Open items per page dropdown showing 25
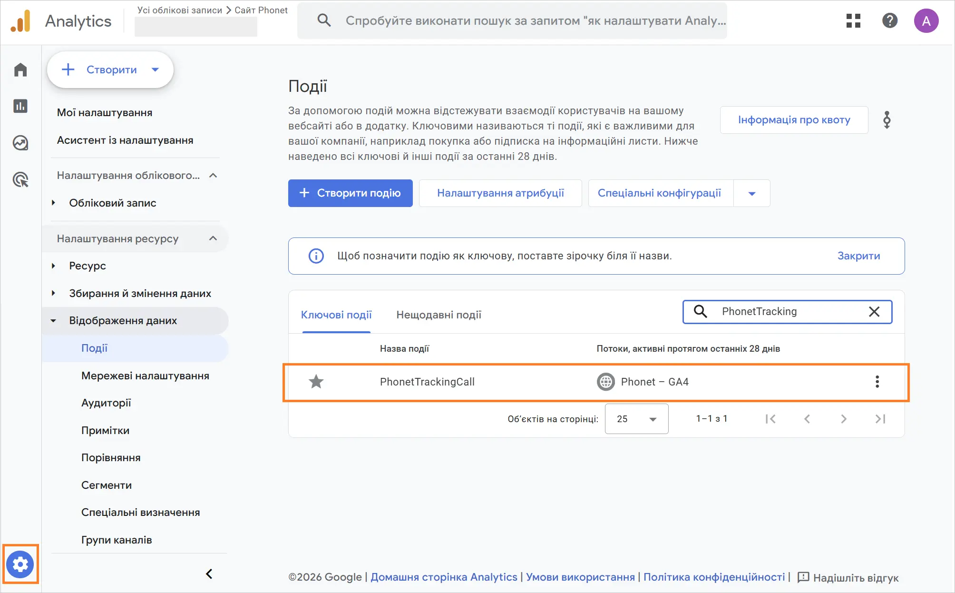This screenshot has width=955, height=593. pyautogui.click(x=636, y=419)
